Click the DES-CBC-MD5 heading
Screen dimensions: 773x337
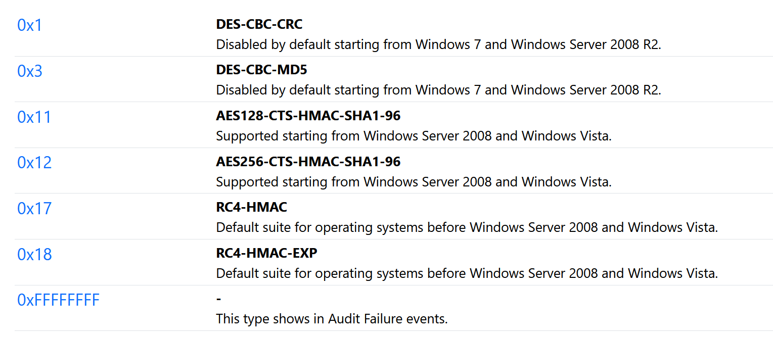click(261, 69)
